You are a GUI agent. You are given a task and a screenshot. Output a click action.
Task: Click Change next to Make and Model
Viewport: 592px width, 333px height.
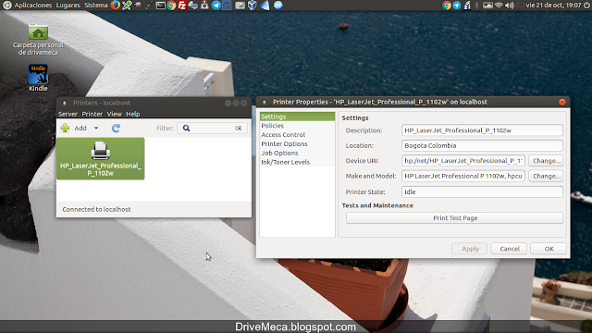pyautogui.click(x=546, y=176)
